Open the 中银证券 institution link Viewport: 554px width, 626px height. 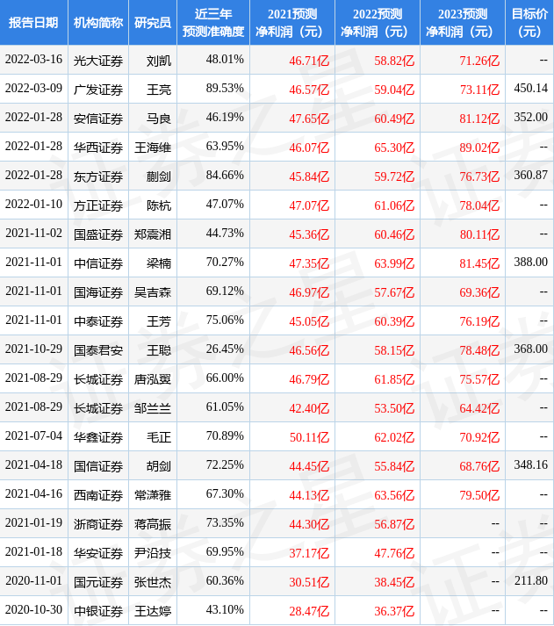click(x=98, y=609)
